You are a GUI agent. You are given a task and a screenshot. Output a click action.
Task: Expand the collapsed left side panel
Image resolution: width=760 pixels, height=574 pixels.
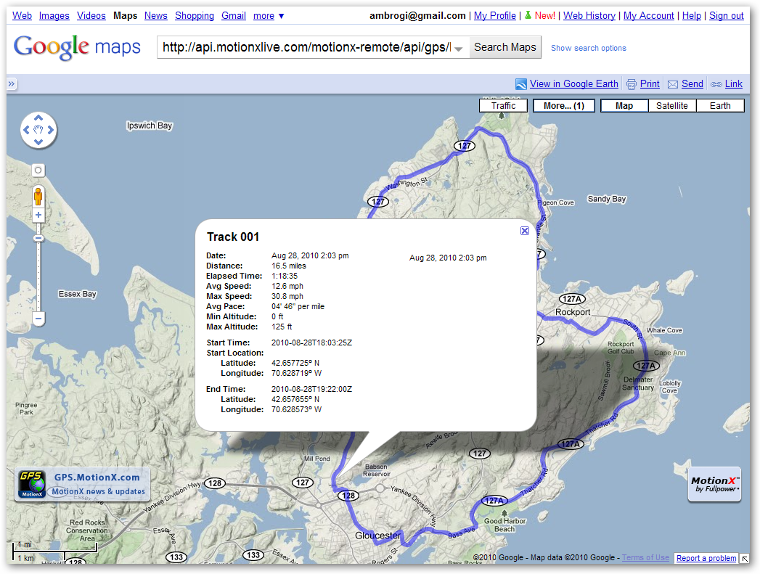pos(12,83)
